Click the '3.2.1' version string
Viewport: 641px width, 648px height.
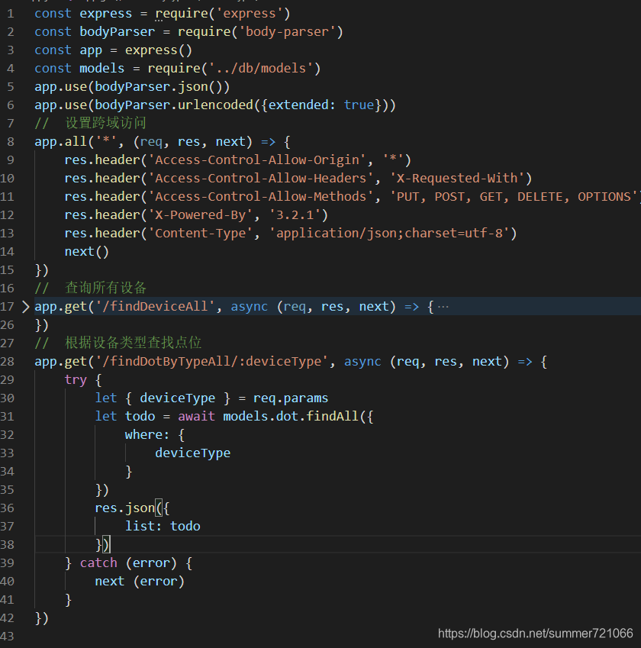point(295,215)
